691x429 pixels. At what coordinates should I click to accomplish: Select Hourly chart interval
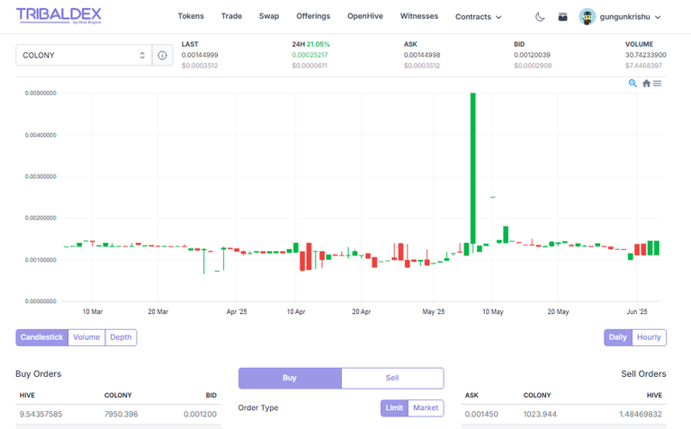(649, 337)
